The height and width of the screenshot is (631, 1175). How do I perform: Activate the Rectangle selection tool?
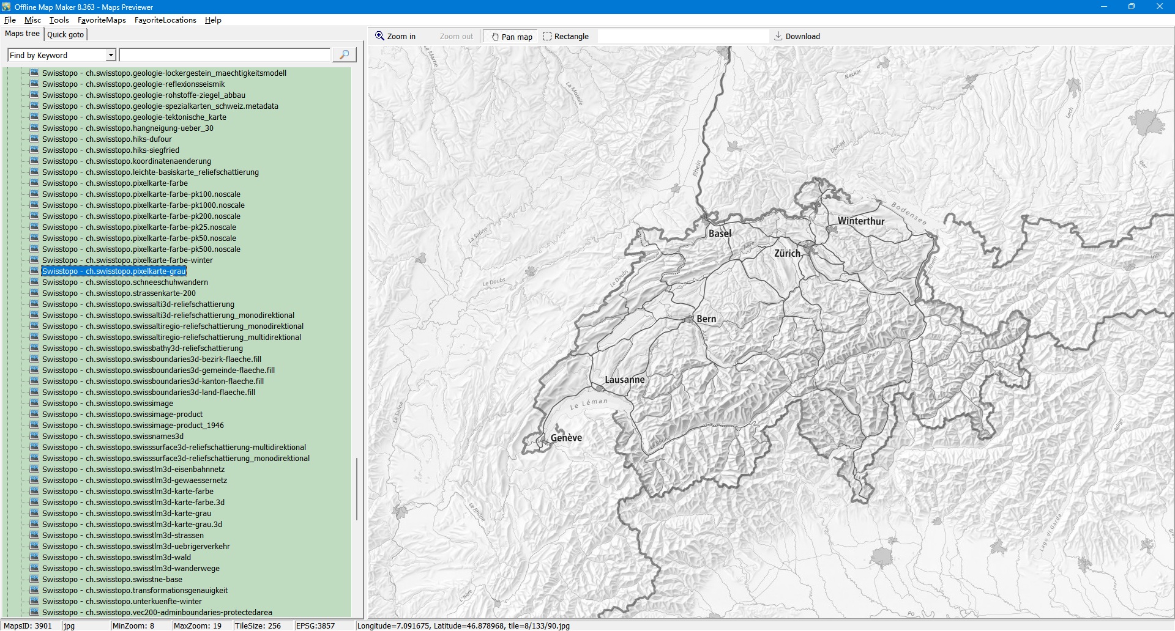[565, 37]
